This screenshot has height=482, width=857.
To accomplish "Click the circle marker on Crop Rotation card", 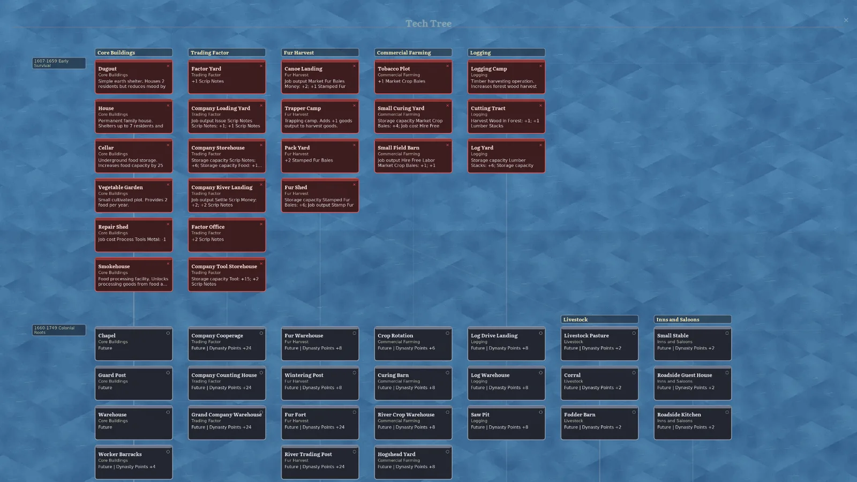I will pyautogui.click(x=448, y=333).
